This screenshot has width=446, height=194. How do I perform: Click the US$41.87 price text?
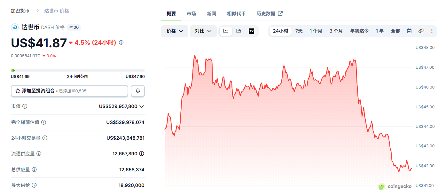(x=39, y=43)
